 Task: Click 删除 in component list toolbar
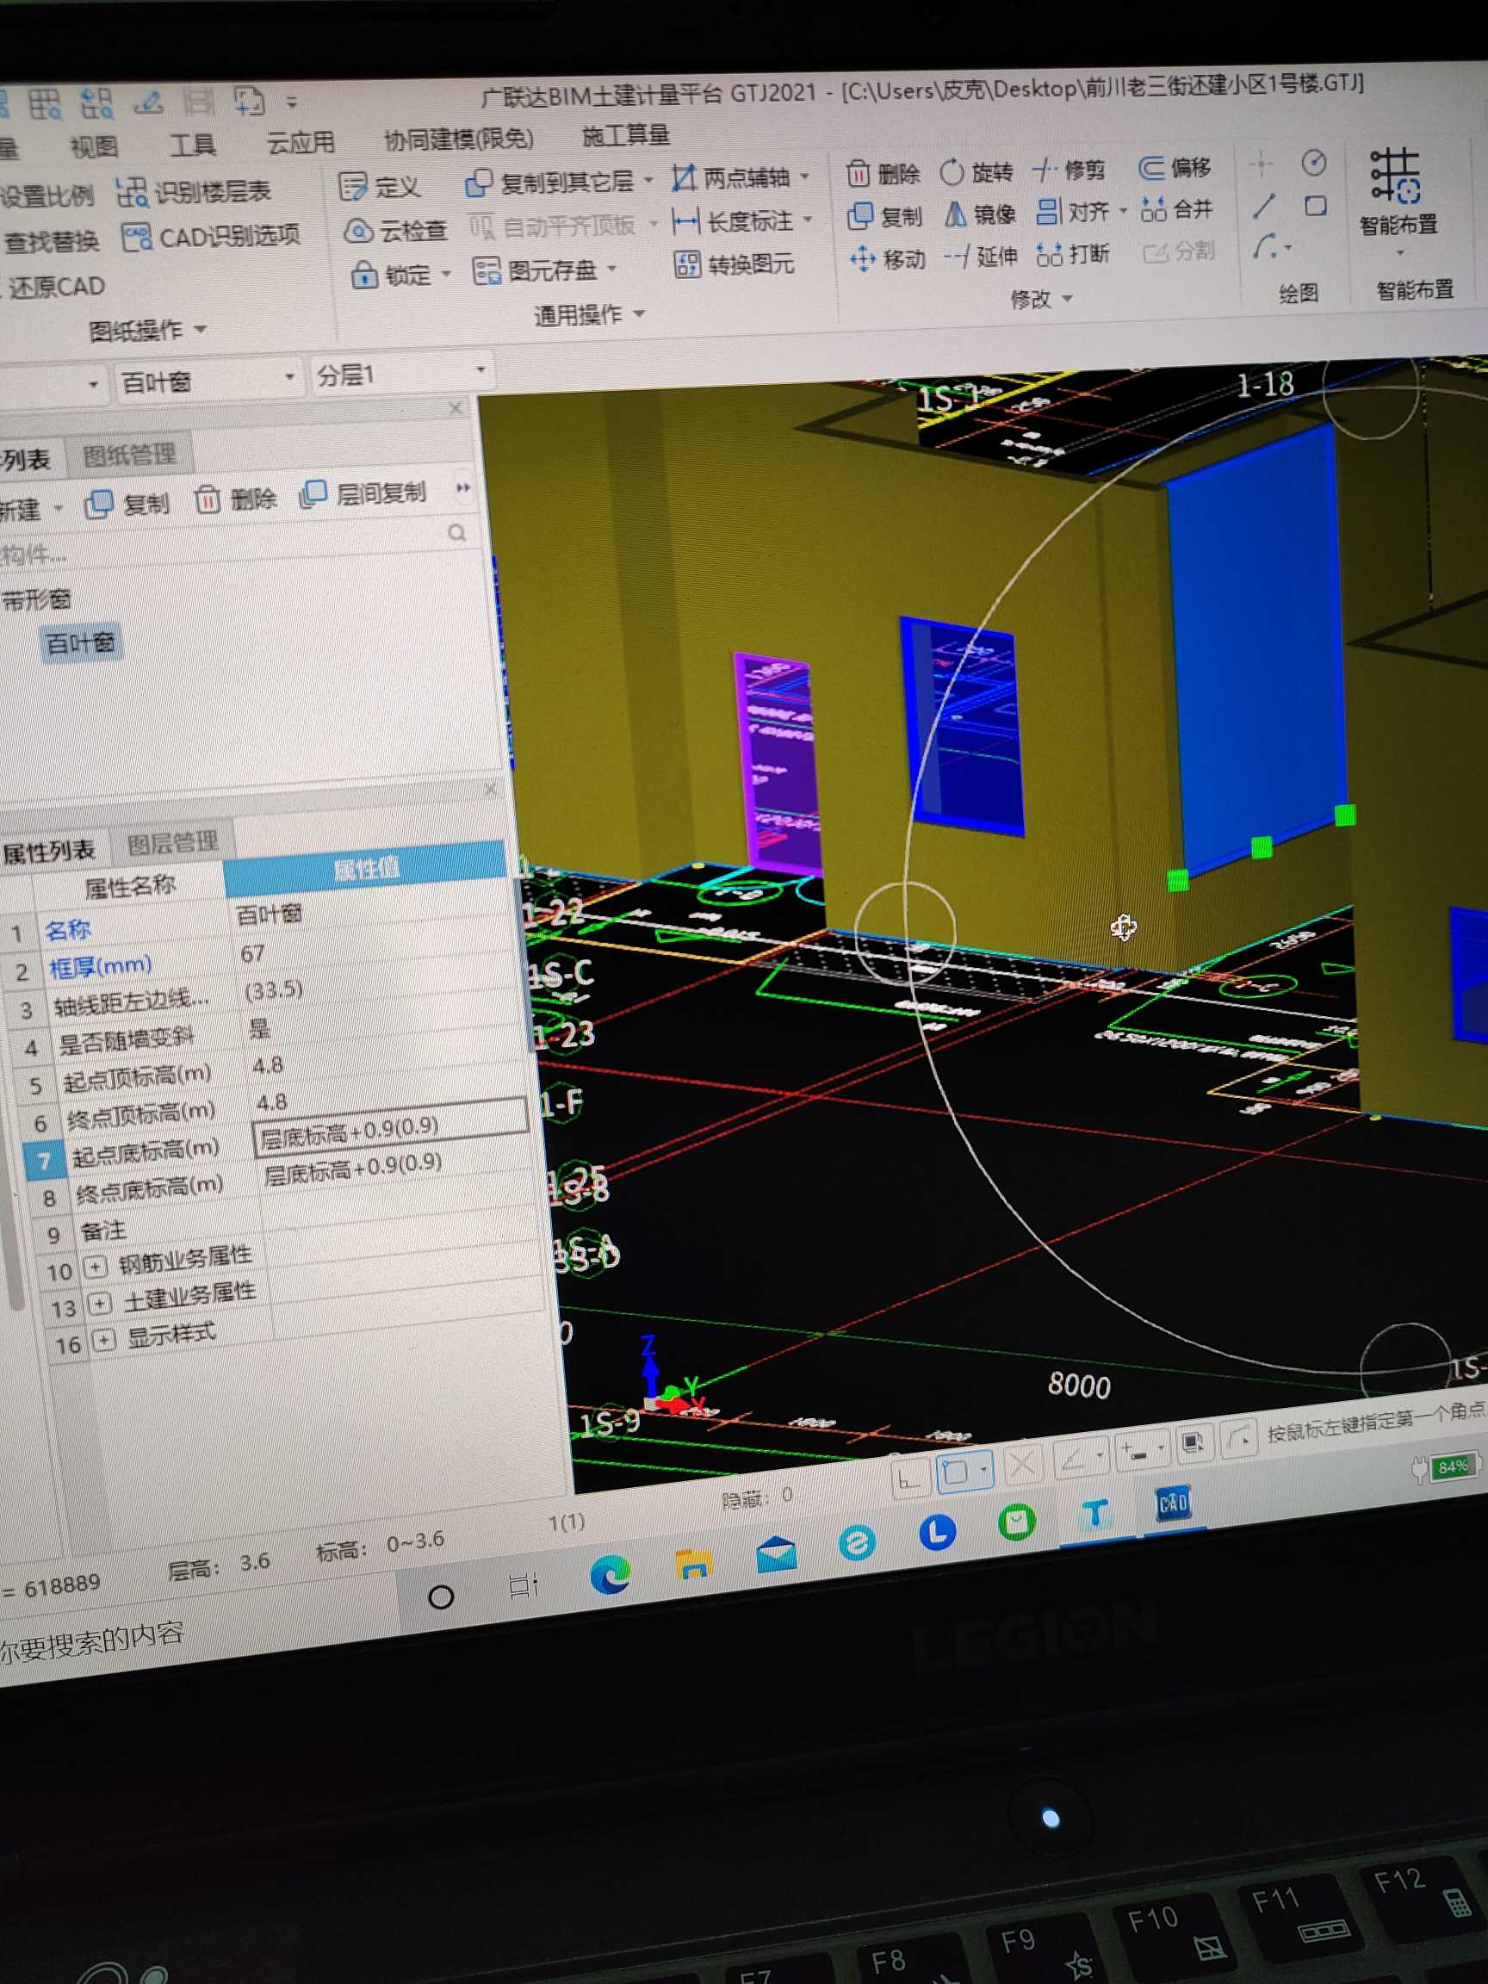click(236, 499)
